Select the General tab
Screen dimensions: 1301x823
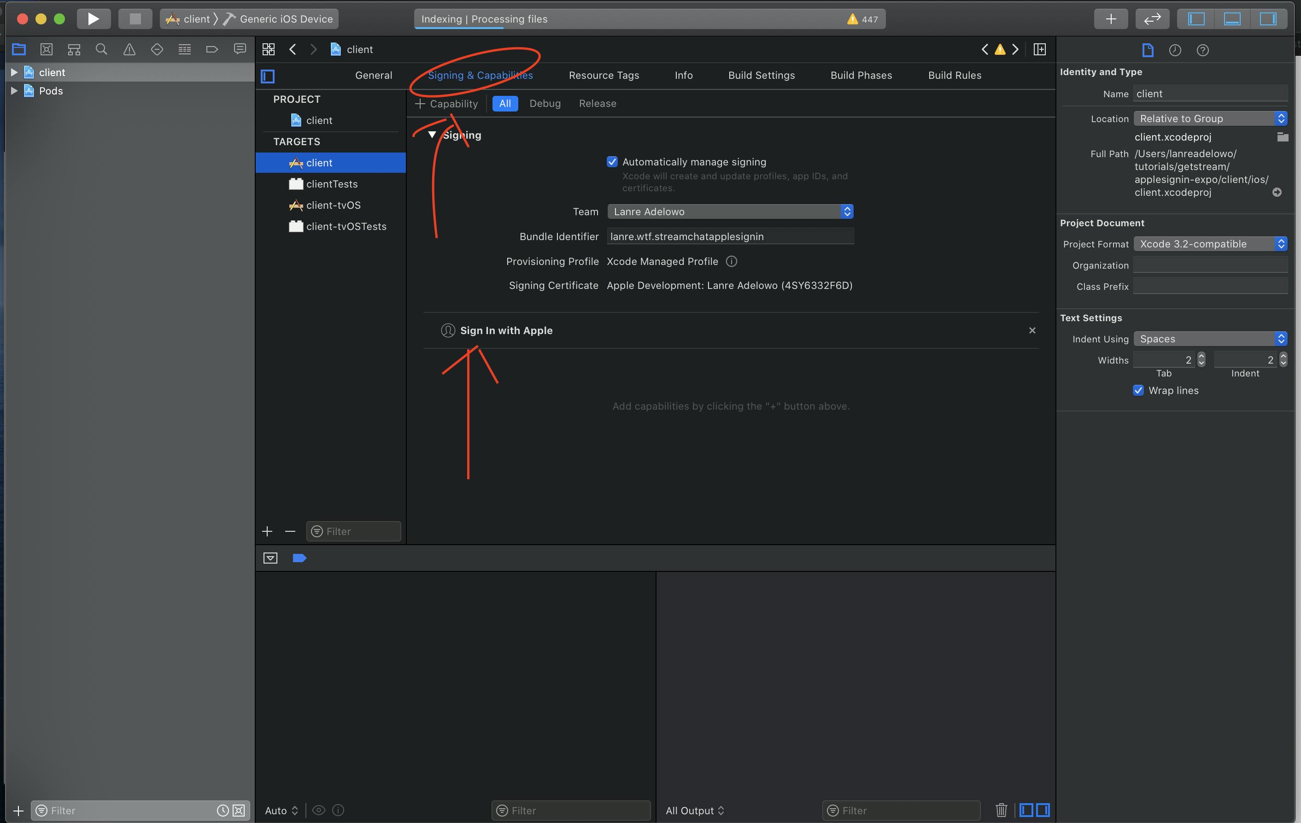(373, 75)
